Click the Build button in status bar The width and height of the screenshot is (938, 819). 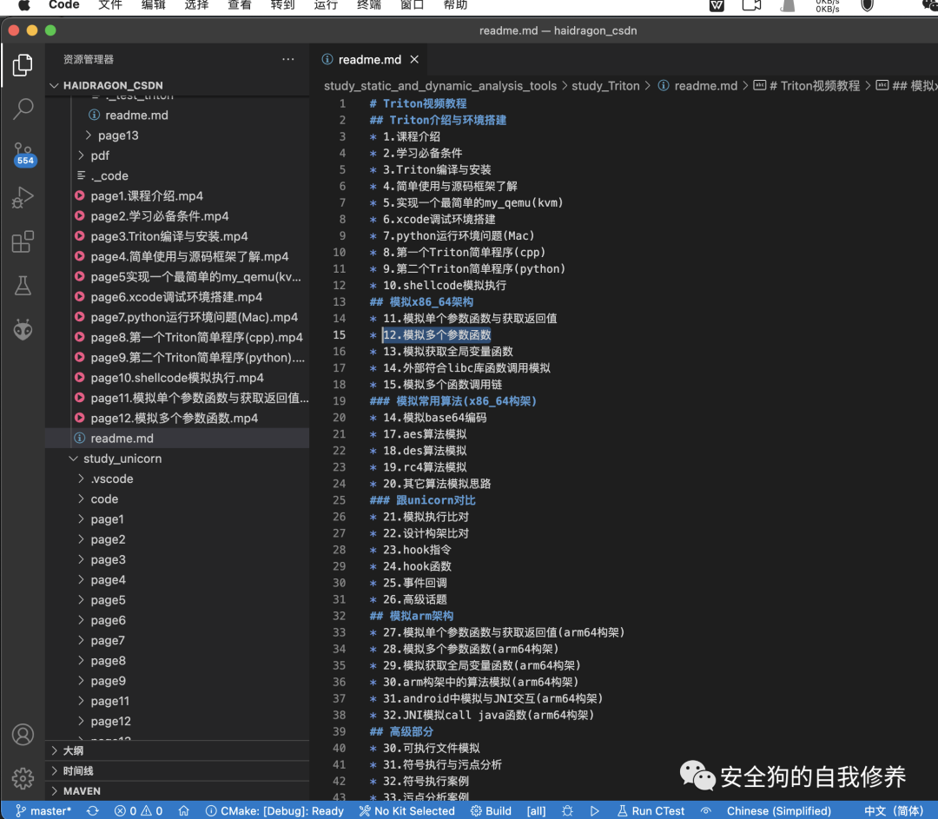click(x=491, y=810)
